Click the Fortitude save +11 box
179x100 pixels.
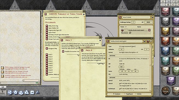[122, 71]
